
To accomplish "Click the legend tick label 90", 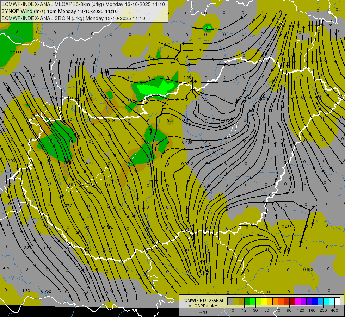I will pos(289,310).
